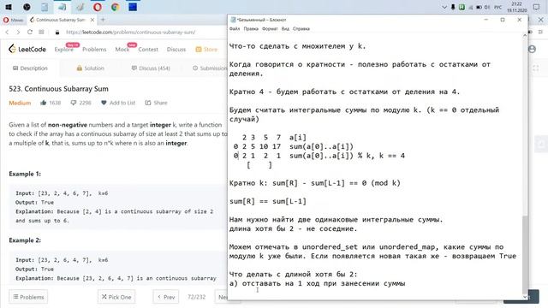548x308 pixels.
Task: Open the Вид menu in Notepad
Action: 285,28
